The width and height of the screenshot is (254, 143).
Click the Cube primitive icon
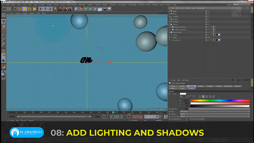[x=76, y=9]
